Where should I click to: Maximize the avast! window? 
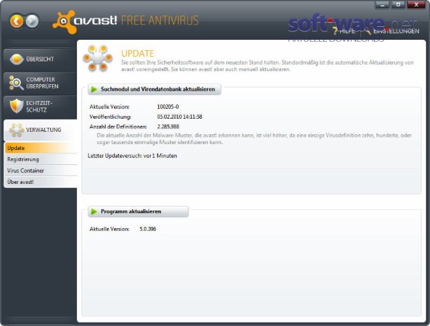(398, 5)
